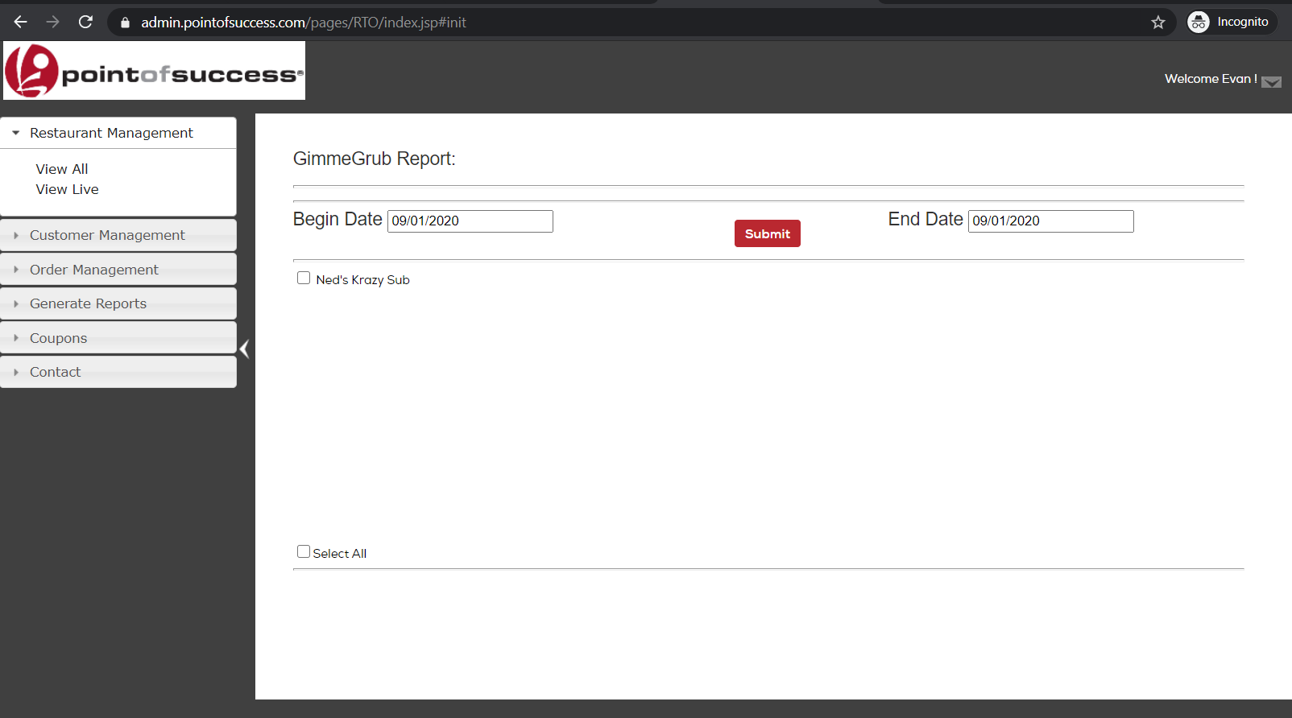Click the End Date label
This screenshot has height=718, width=1292.
[x=926, y=219]
